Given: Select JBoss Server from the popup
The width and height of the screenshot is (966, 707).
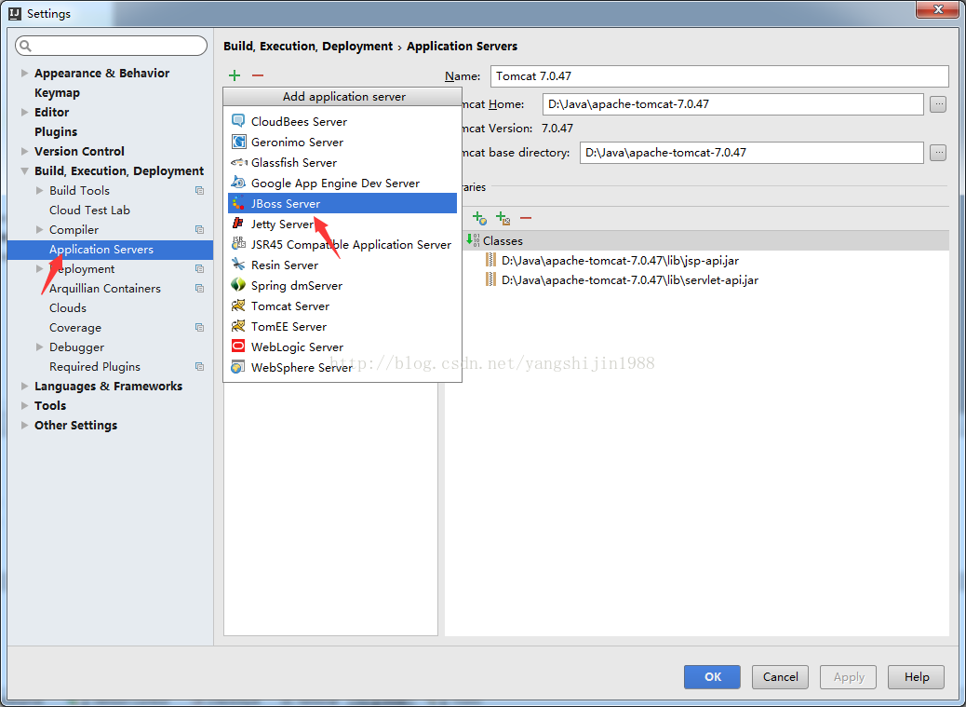Looking at the screenshot, I should [x=342, y=203].
